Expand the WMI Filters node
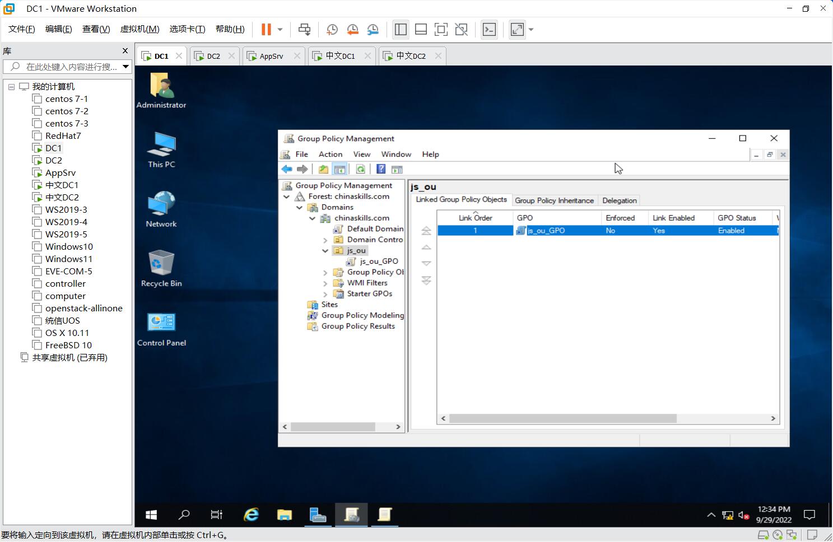833x542 pixels. [325, 283]
